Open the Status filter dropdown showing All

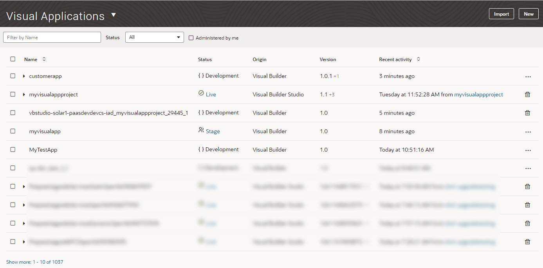[155, 37]
